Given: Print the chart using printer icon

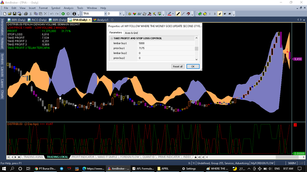Looking at the screenshot, I should point(26,14).
